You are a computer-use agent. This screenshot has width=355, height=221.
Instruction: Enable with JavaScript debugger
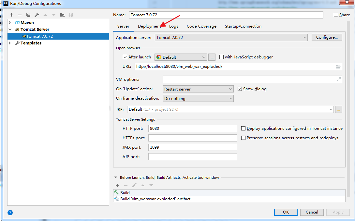pos(221,57)
